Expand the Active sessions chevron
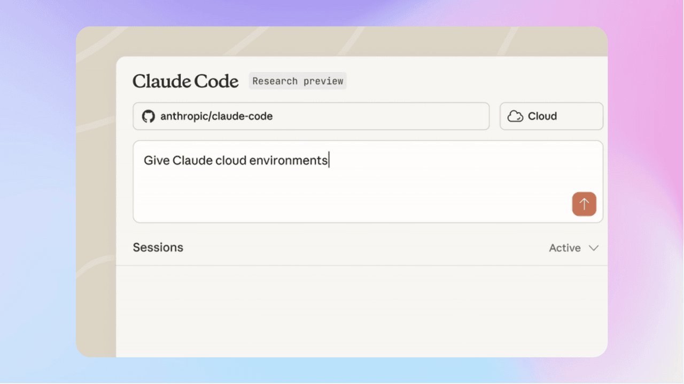The height and width of the screenshot is (384, 684). click(594, 248)
